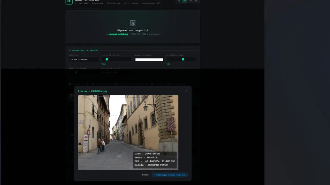
Task: Open the 'Couleur du texte' white swatch
Action: click(x=149, y=60)
